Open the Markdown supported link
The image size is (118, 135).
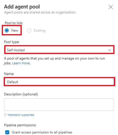tap(21, 115)
